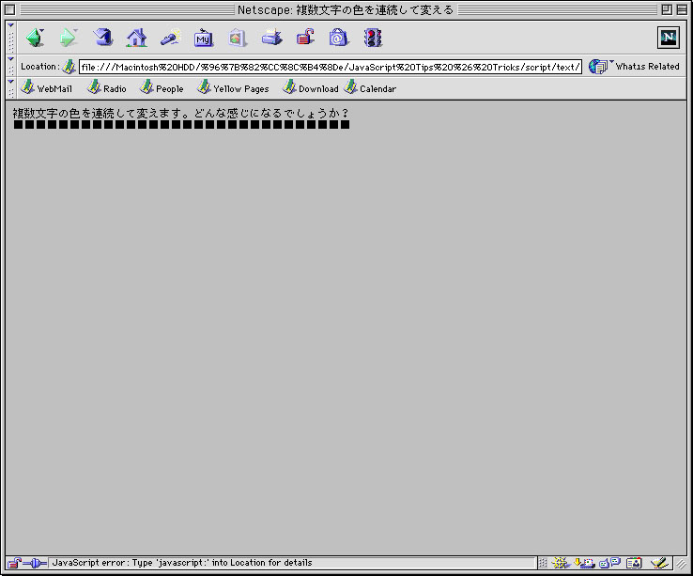Click the row of black squares
Screen dimensions: 693x576
181,125
